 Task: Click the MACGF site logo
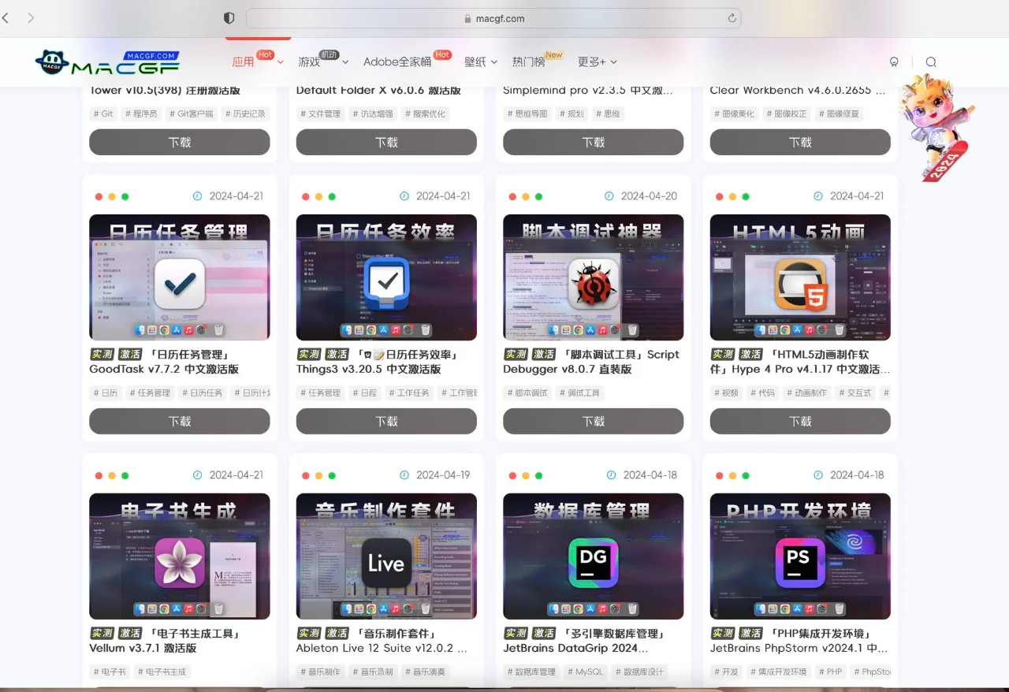coord(106,61)
